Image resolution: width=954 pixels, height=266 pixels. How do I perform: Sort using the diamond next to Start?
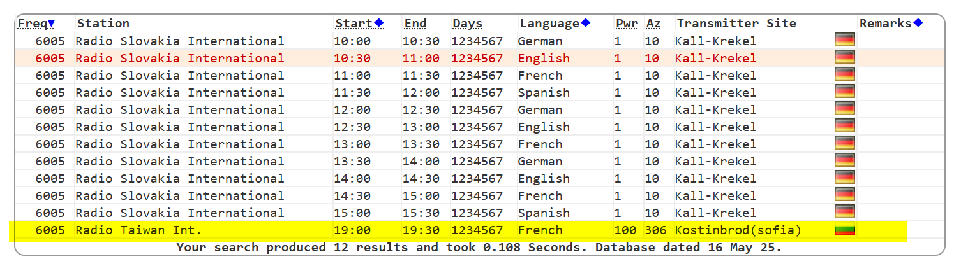click(x=379, y=24)
